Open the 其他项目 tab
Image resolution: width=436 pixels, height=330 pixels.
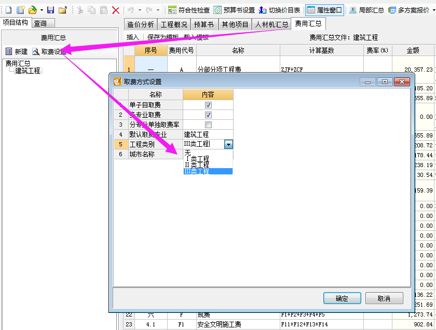(x=235, y=24)
